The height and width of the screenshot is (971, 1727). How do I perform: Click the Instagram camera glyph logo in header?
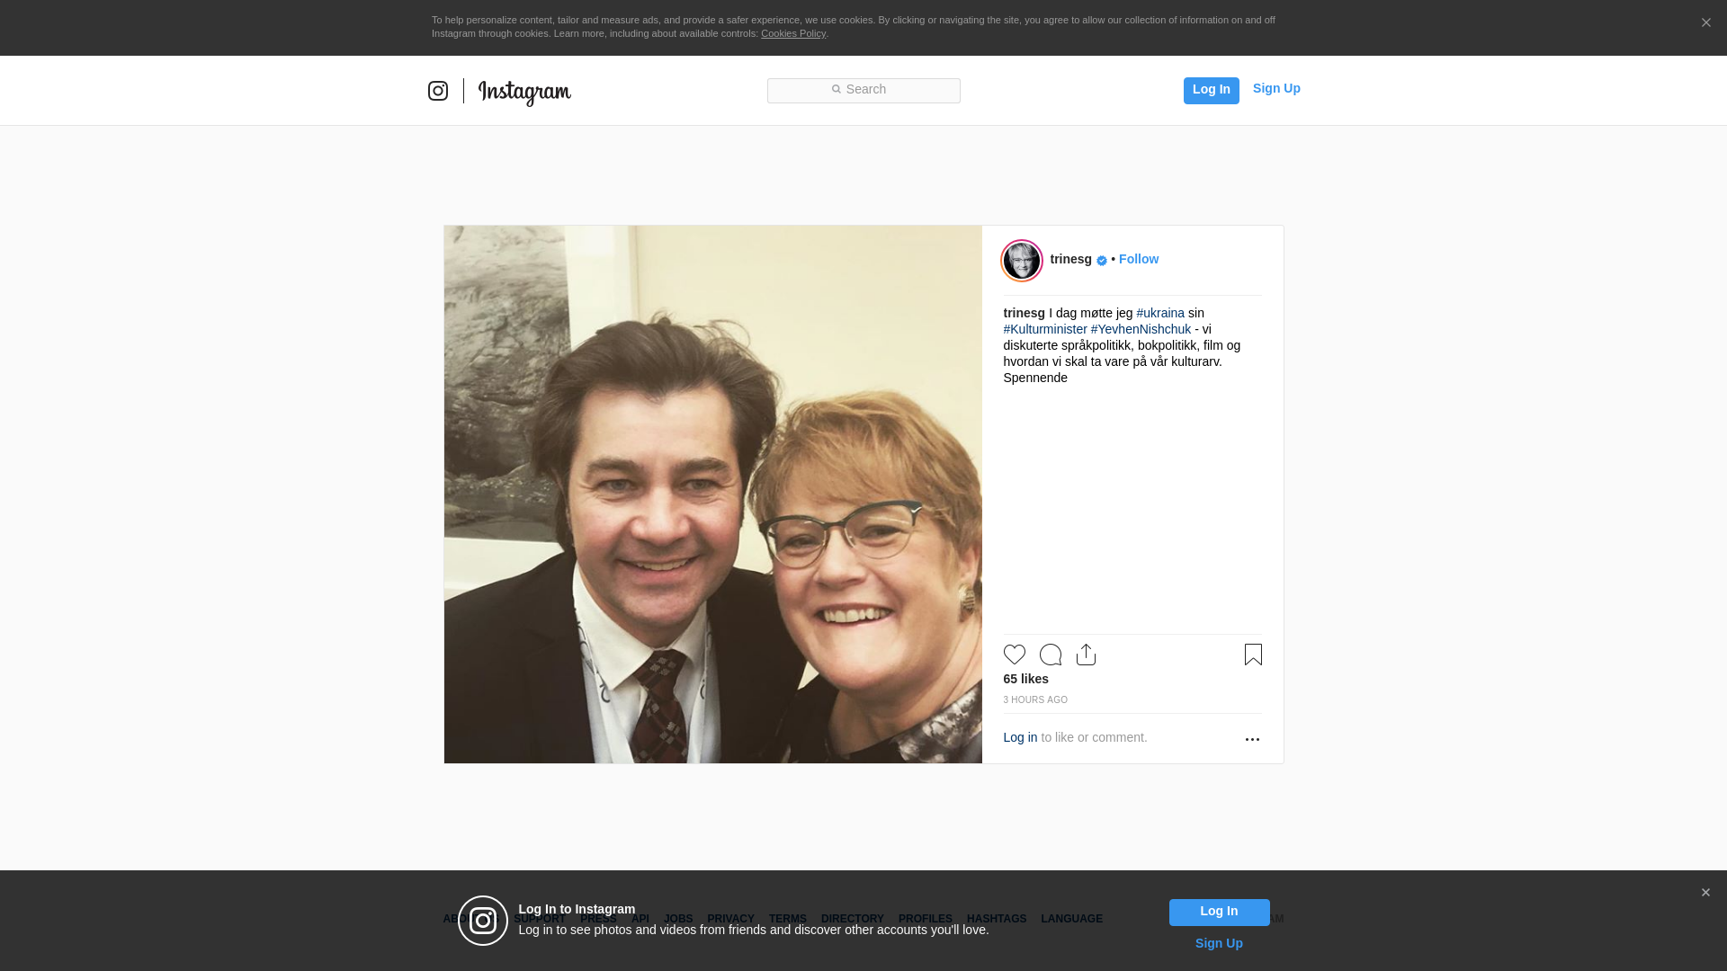[438, 91]
